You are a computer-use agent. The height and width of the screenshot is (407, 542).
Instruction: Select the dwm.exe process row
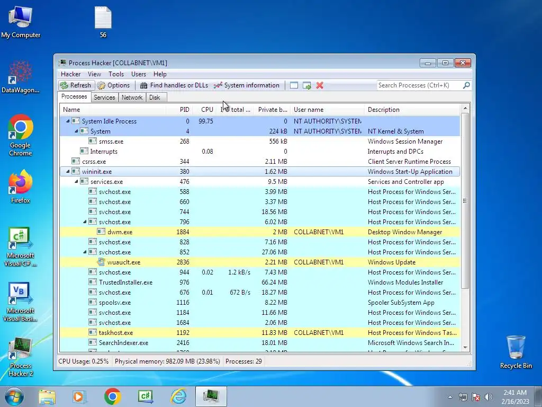click(x=260, y=232)
